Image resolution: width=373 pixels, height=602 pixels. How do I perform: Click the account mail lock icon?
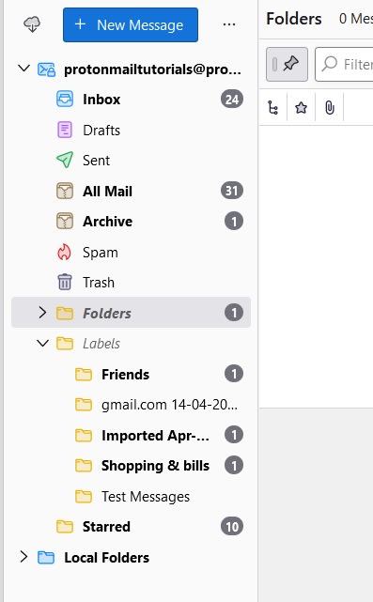point(46,69)
